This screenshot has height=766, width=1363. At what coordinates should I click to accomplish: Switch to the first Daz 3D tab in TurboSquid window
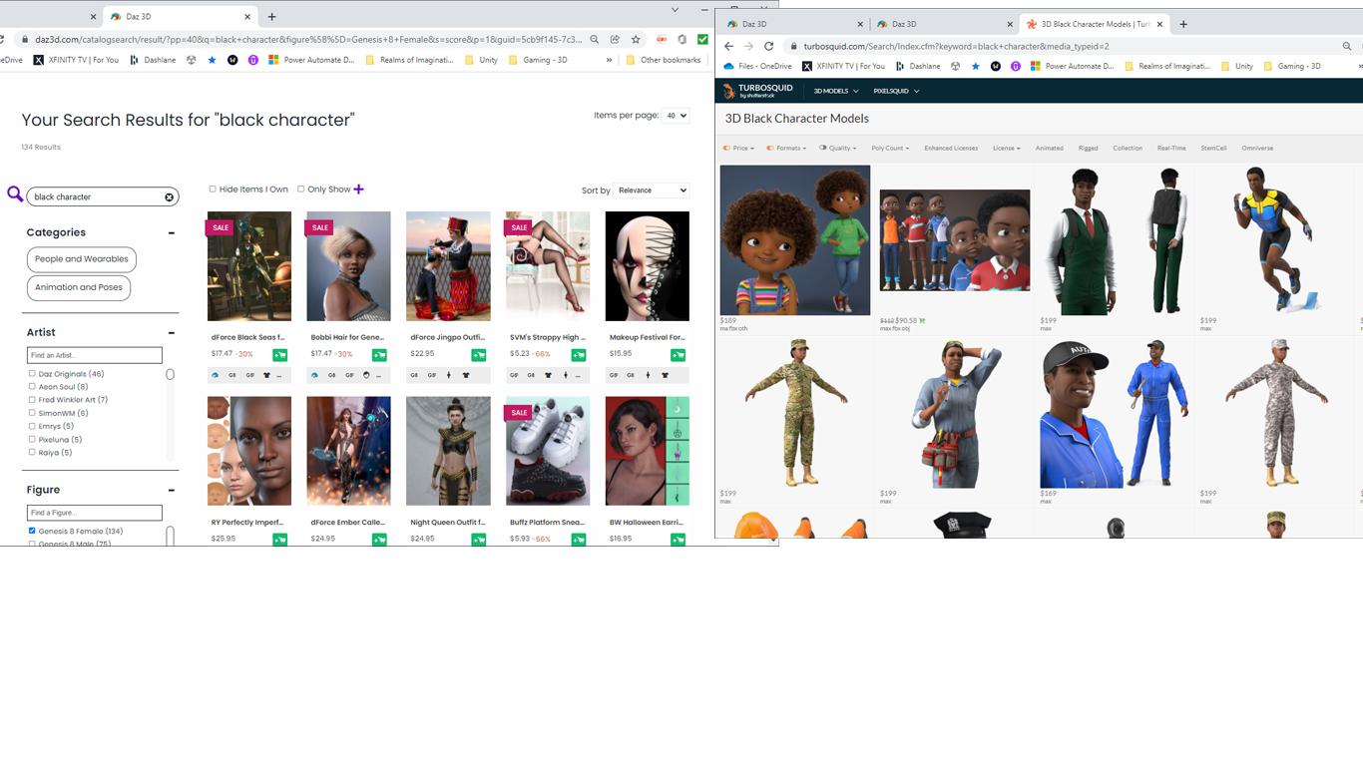(x=793, y=24)
